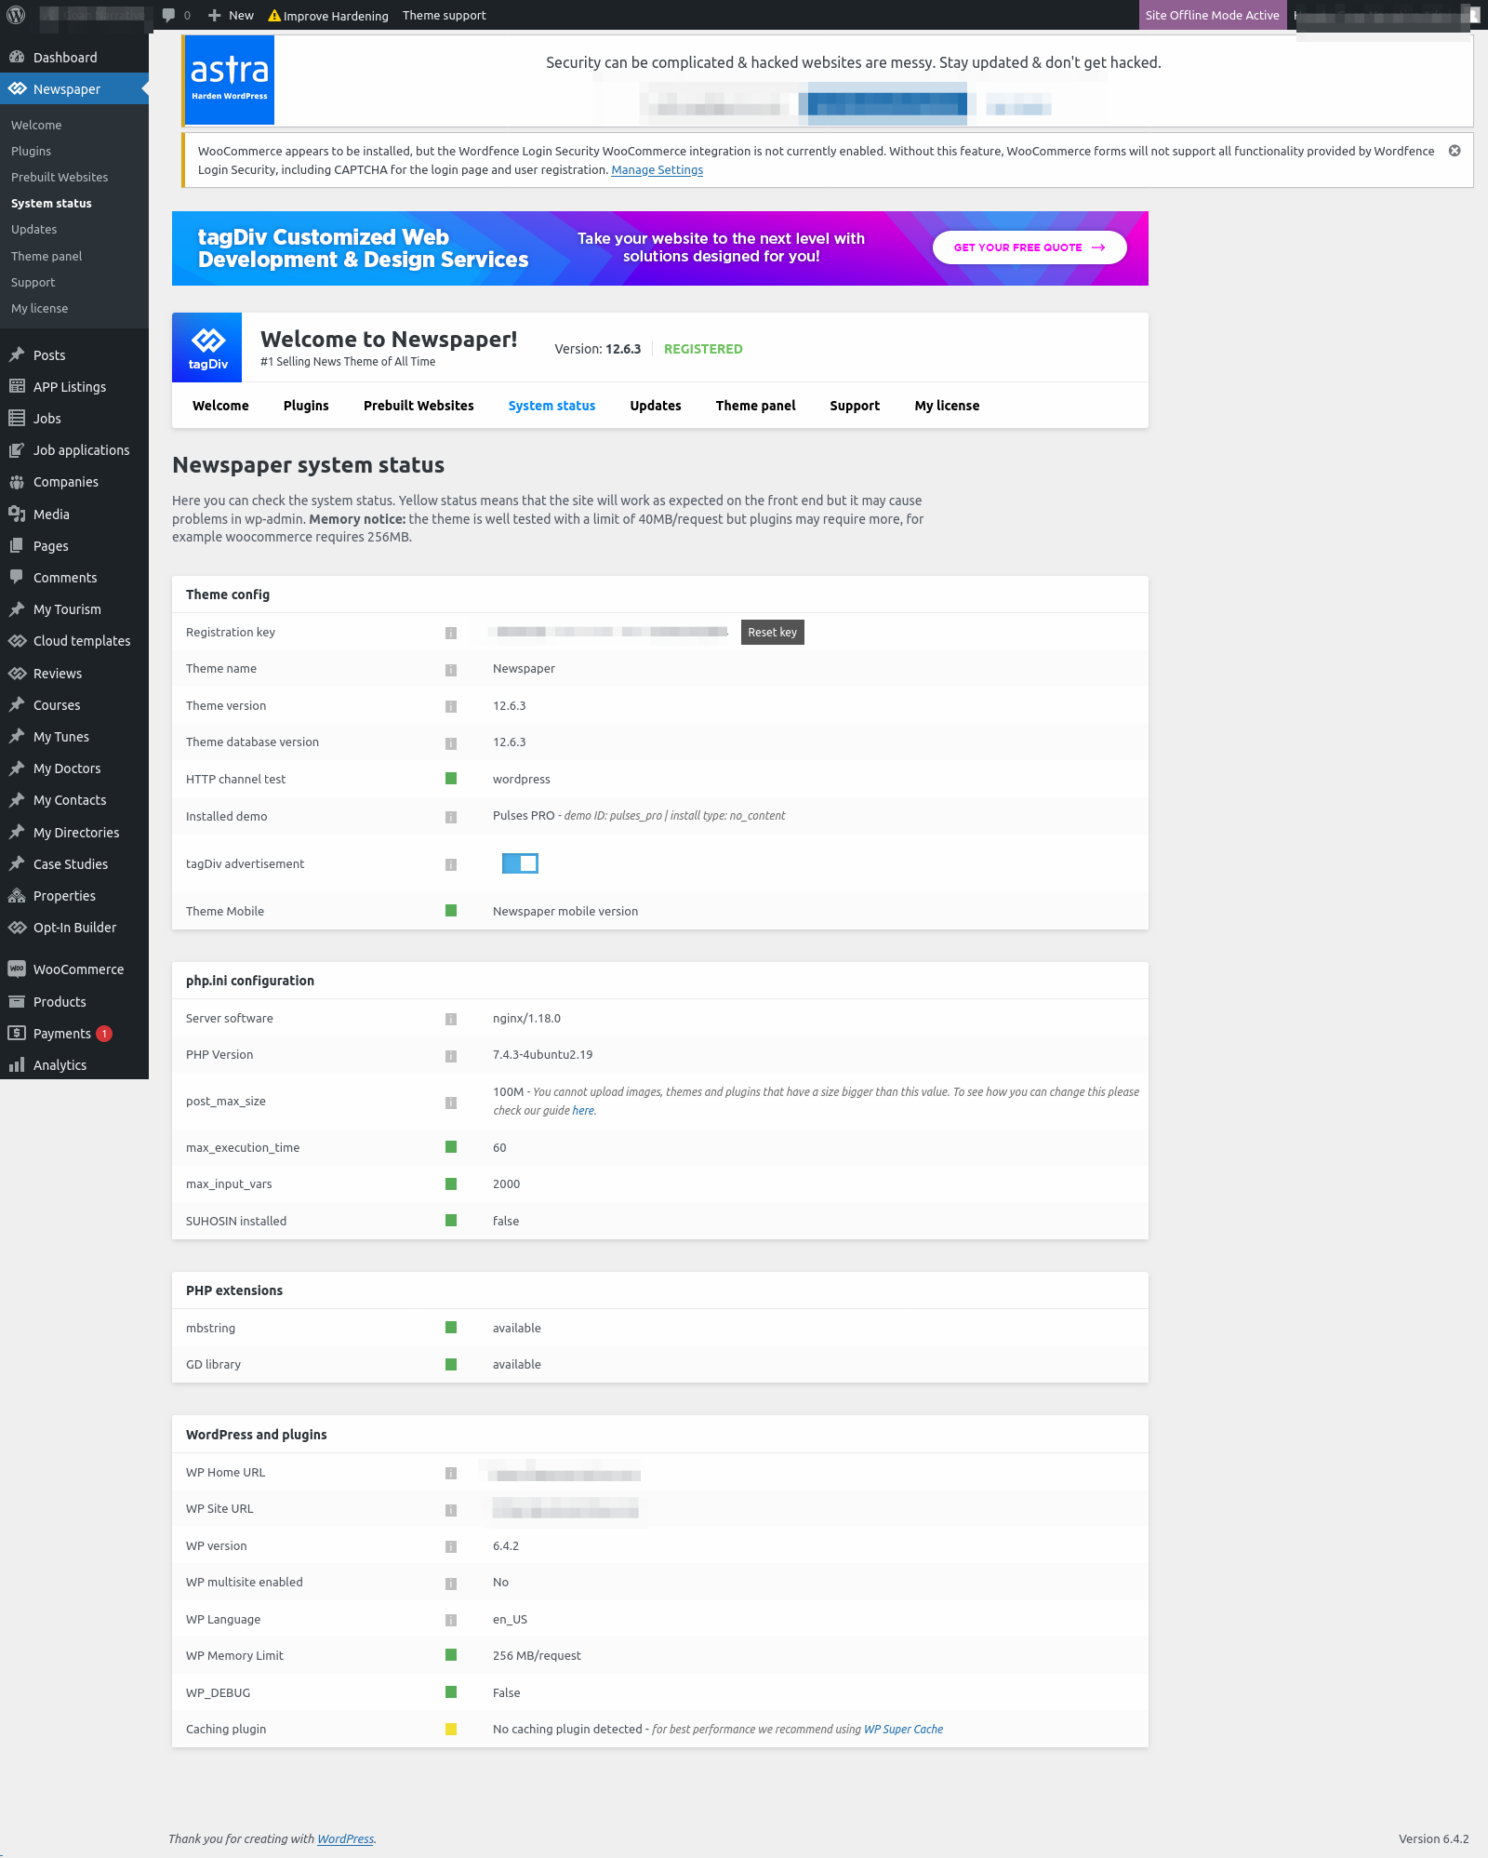Go to the Updates tab
Image resolution: width=1488 pixels, height=1858 pixels.
[x=656, y=406]
